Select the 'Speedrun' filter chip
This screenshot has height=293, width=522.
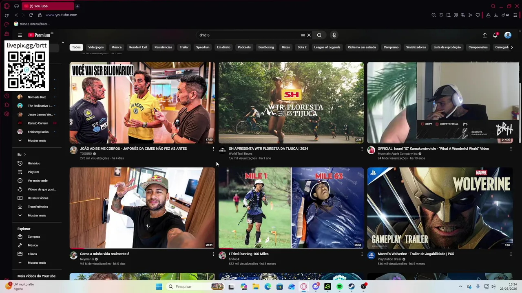[x=203, y=47]
